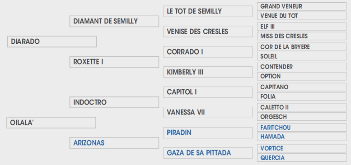Open the DIAMANT DE SEMILLY entry
The image size is (351, 165).
[x=114, y=21]
